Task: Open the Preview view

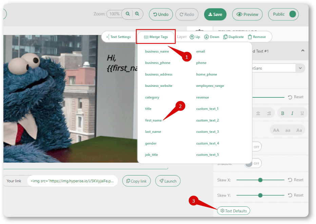Action: [247, 14]
